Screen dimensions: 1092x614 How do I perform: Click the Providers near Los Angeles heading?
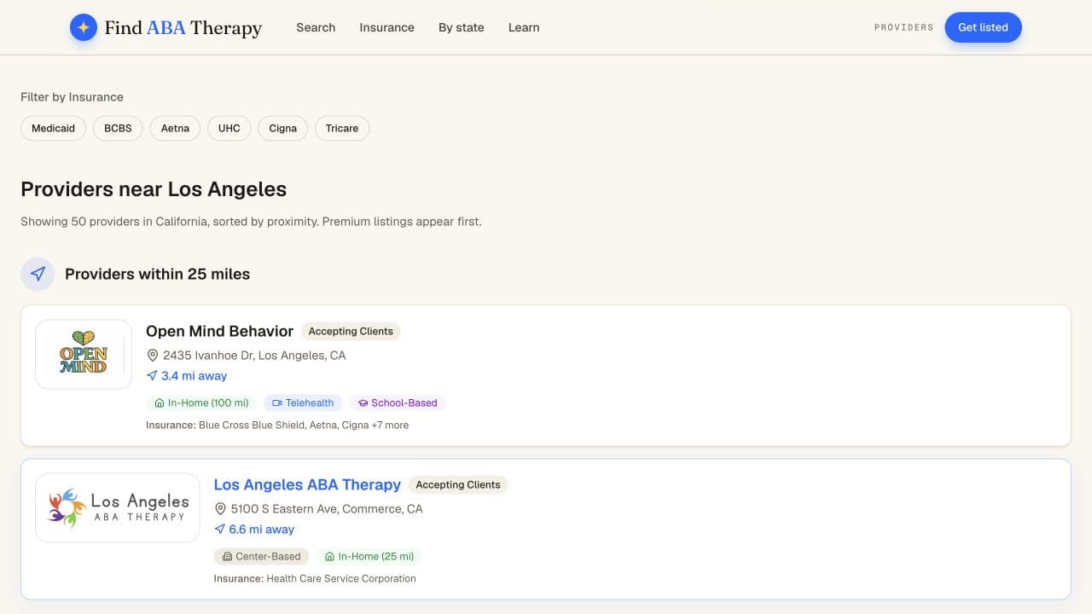coord(154,189)
